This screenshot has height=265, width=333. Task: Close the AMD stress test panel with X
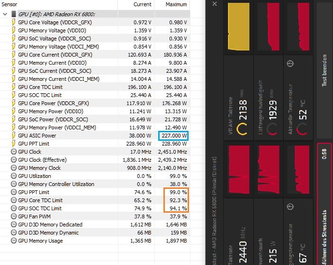[215, 4]
